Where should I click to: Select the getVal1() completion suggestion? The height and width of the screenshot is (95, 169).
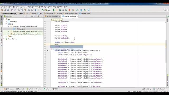click(x=67, y=49)
